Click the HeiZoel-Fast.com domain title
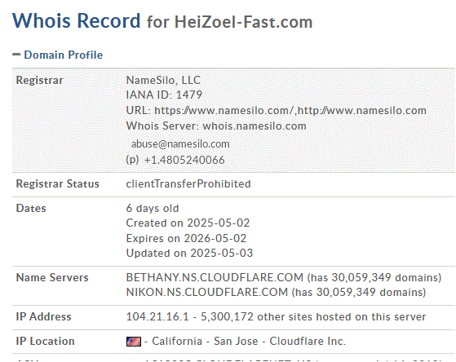The image size is (456, 362). pos(243,22)
